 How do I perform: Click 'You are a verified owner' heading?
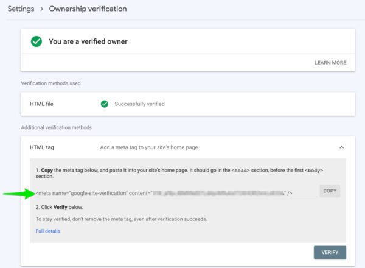pos(88,41)
